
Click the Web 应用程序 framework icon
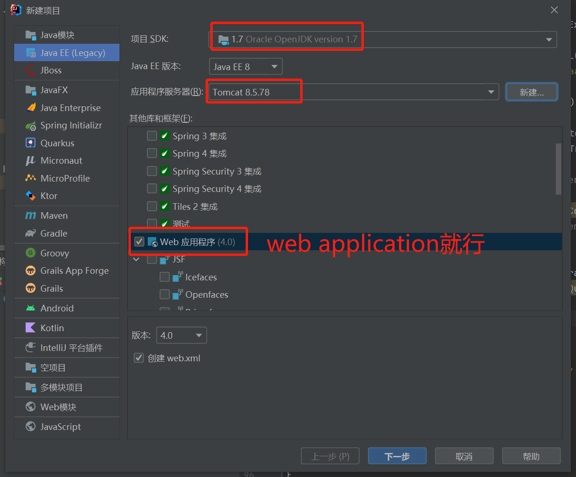click(152, 242)
